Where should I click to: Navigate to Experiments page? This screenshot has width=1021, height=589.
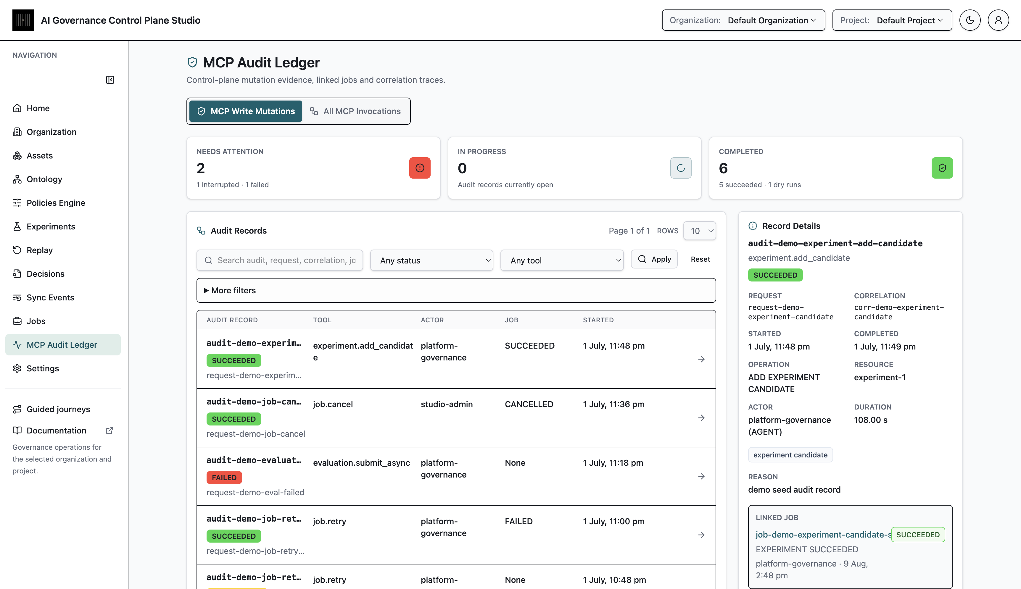point(63,226)
